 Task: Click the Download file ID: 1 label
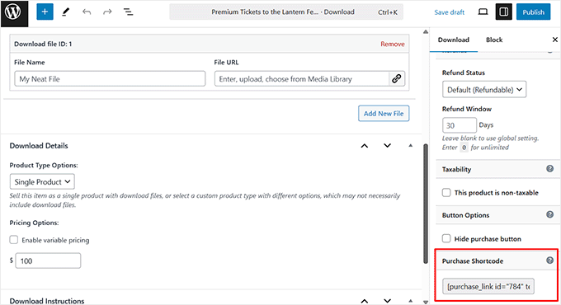tap(43, 44)
